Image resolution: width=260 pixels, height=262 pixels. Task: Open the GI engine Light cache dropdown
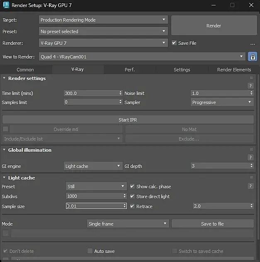(92, 166)
